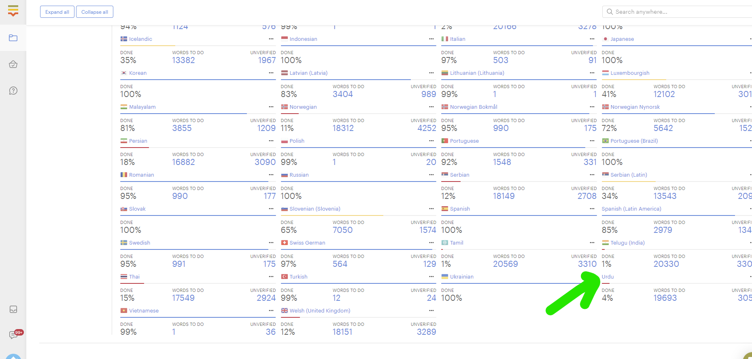The height and width of the screenshot is (359, 752).
Task: Open Ukrainian language link
Action: click(x=461, y=277)
